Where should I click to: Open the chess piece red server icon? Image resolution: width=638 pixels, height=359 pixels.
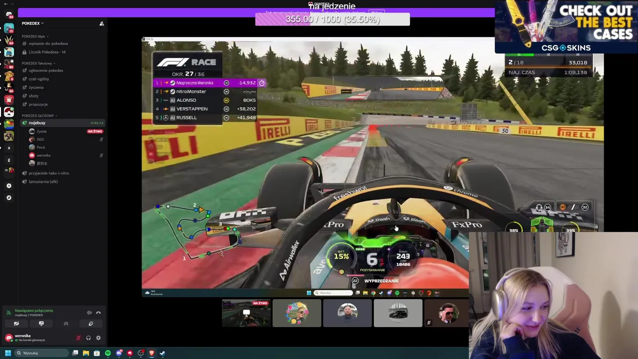click(x=8, y=99)
